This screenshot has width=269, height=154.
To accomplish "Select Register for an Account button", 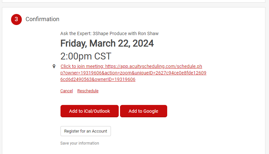I will tap(86, 131).
